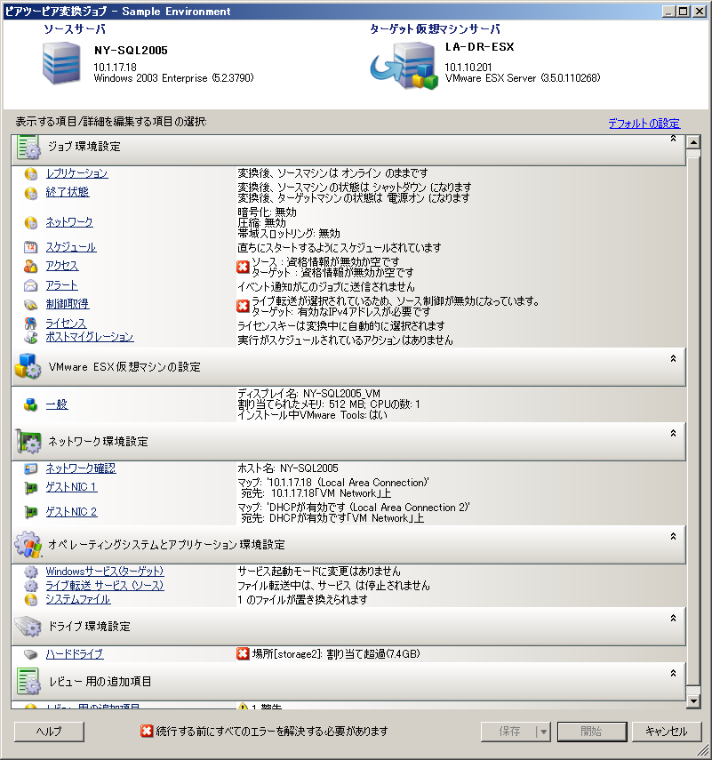Viewport: 712px width, 760px height.
Task: Click the アクセス users icon
Action: click(x=30, y=266)
